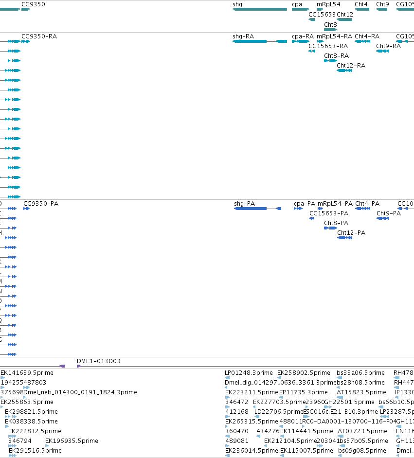Click the CG15653-PA label

point(329,213)
